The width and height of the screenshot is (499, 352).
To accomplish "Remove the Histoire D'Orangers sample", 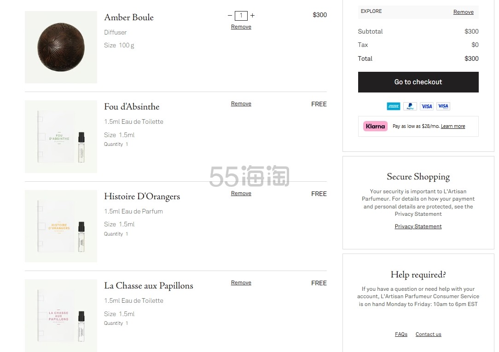I will [241, 193].
